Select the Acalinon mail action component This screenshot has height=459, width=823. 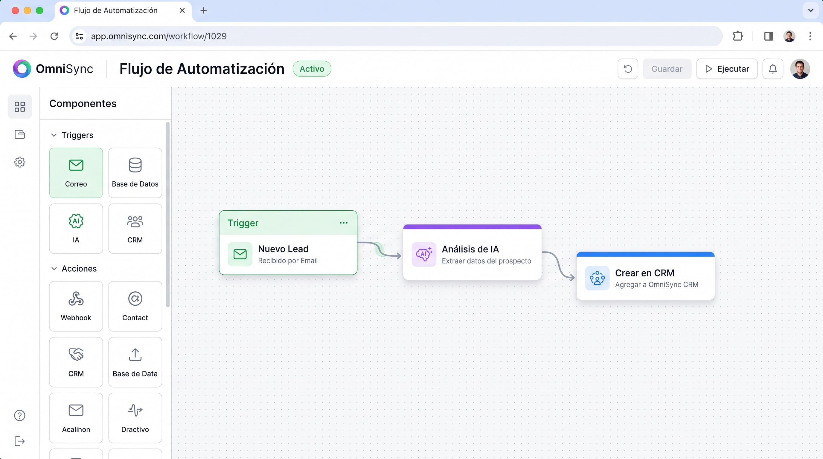76,418
